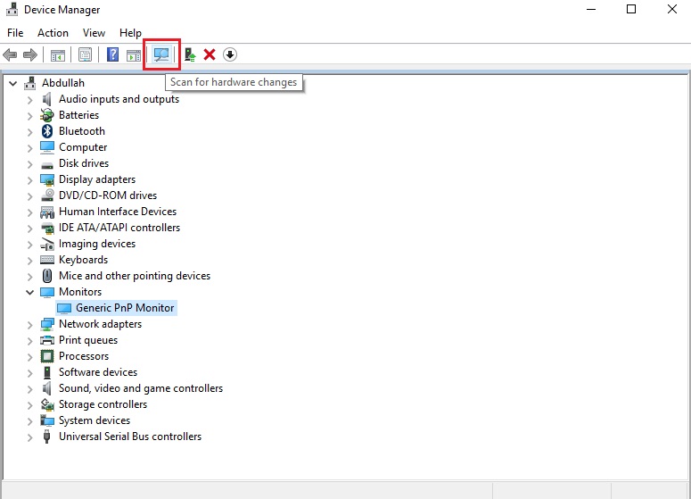
Task: Expand the Bluetooth node arrow
Action: pyautogui.click(x=29, y=132)
